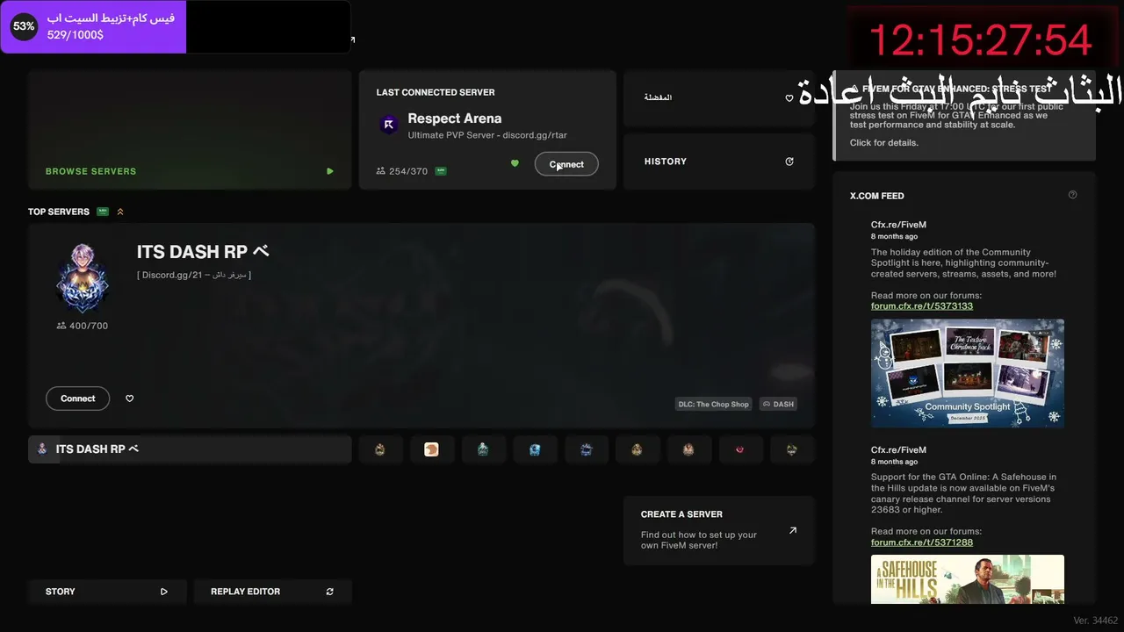Connect to ITS DASH RP server
The height and width of the screenshot is (632, 1124).
(78, 399)
